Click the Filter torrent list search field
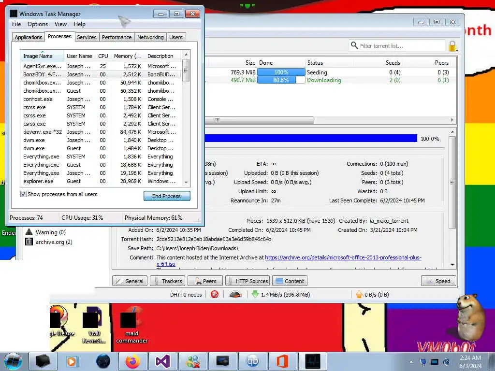The image size is (495, 371). click(397, 46)
